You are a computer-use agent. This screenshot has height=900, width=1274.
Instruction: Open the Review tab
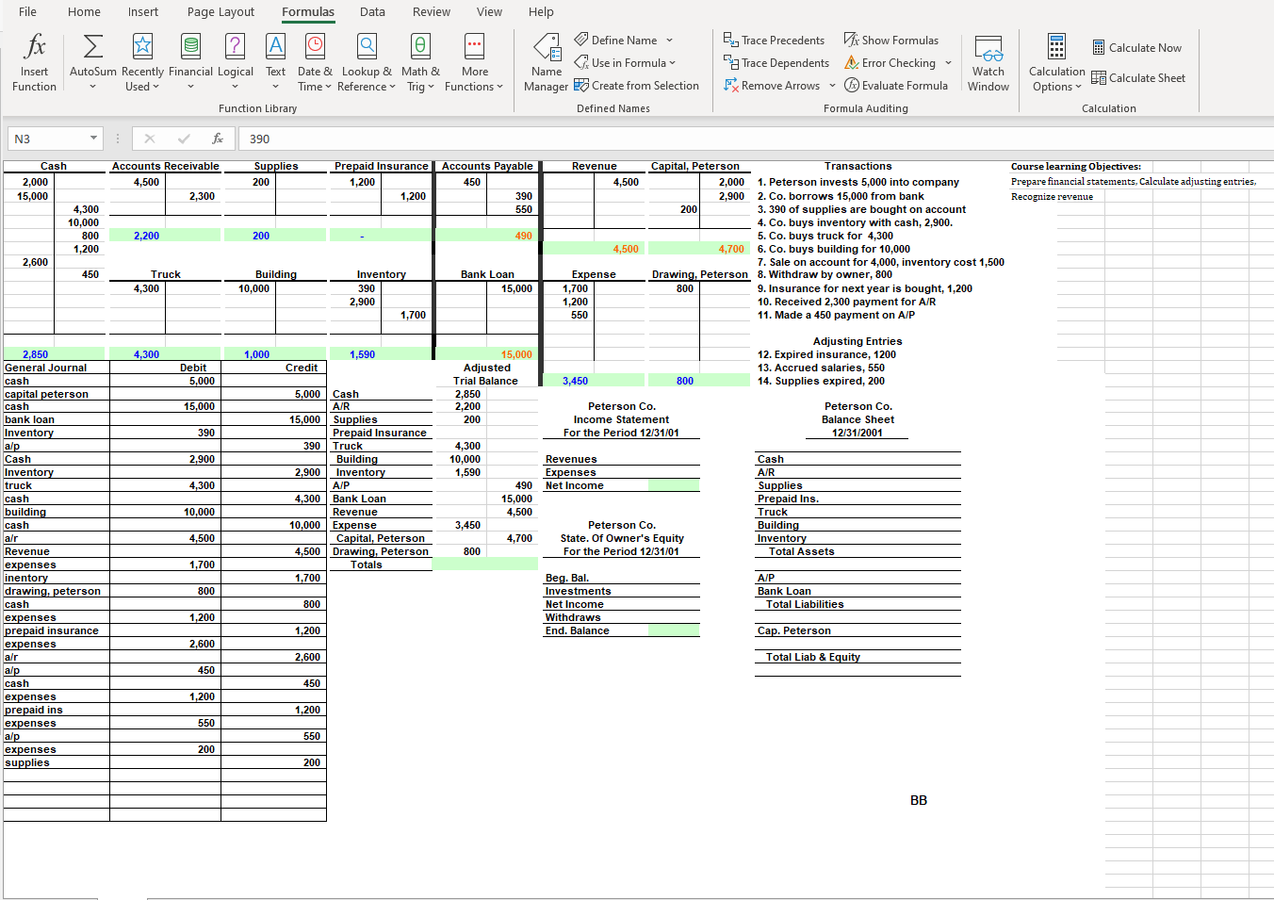click(x=431, y=12)
